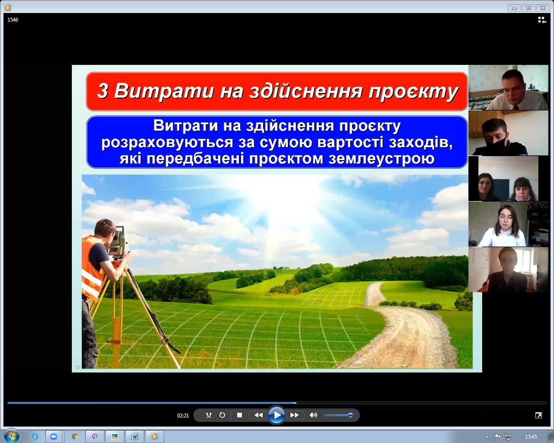Toggle pause on the playing video
The image size is (554, 443).
coord(277,414)
